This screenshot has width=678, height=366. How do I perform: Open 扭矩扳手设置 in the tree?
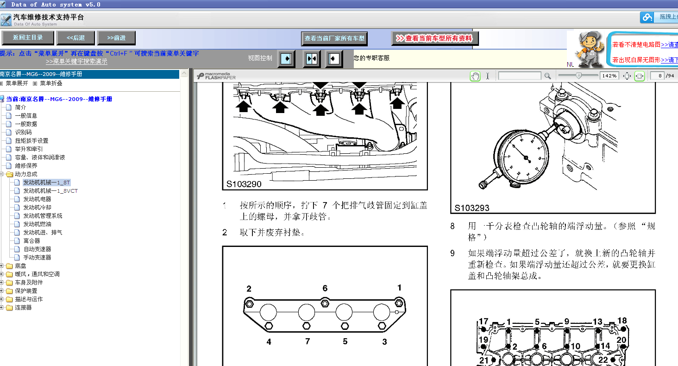click(x=31, y=141)
